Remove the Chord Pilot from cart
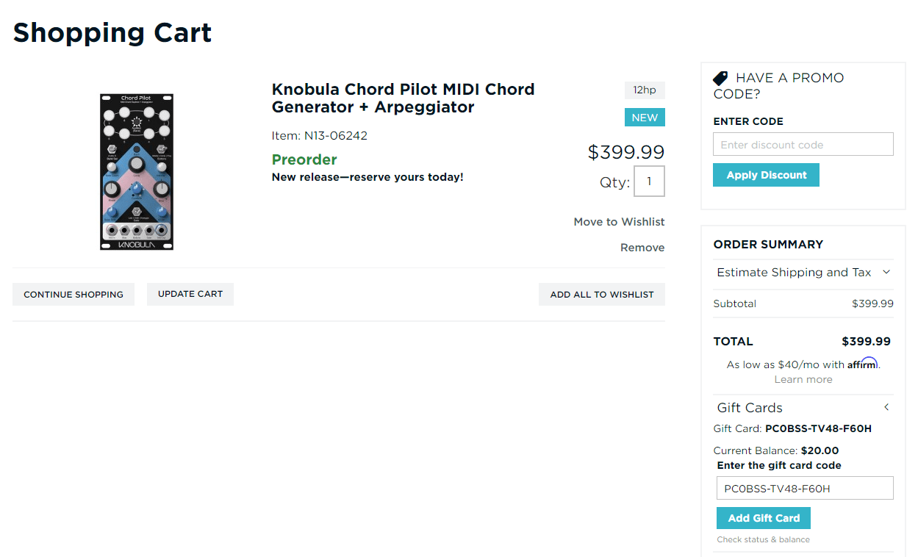Viewport: 918px width, 557px height. click(x=642, y=247)
